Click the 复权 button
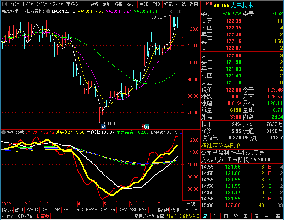The image size is (284, 220). (x=94, y=4)
